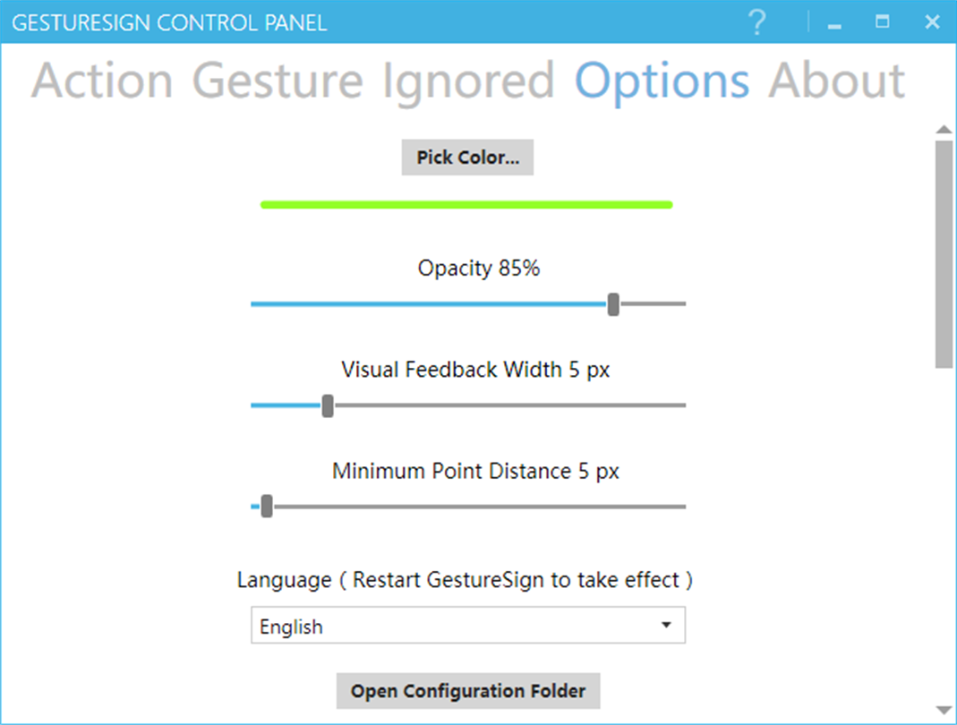
Task: Select the Options tab
Action: click(662, 81)
